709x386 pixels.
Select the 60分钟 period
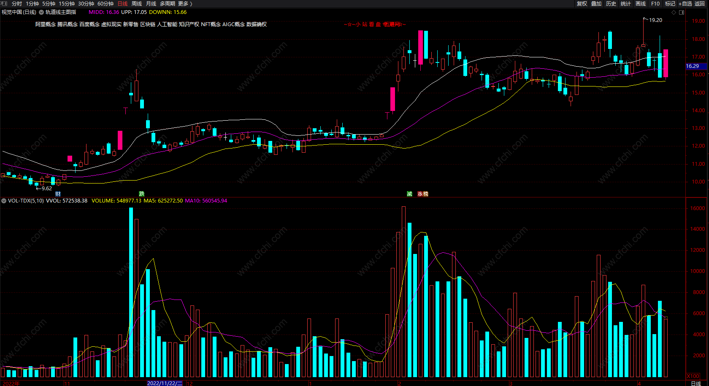(106, 3)
